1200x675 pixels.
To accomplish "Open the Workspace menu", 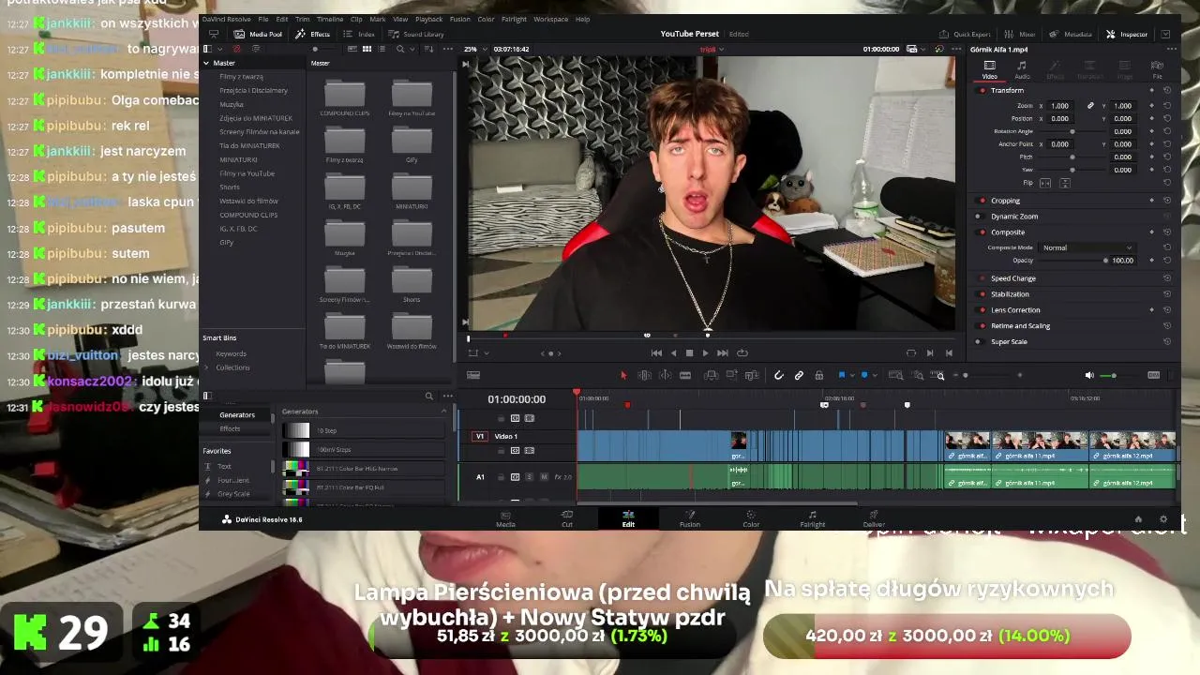I will pyautogui.click(x=550, y=19).
